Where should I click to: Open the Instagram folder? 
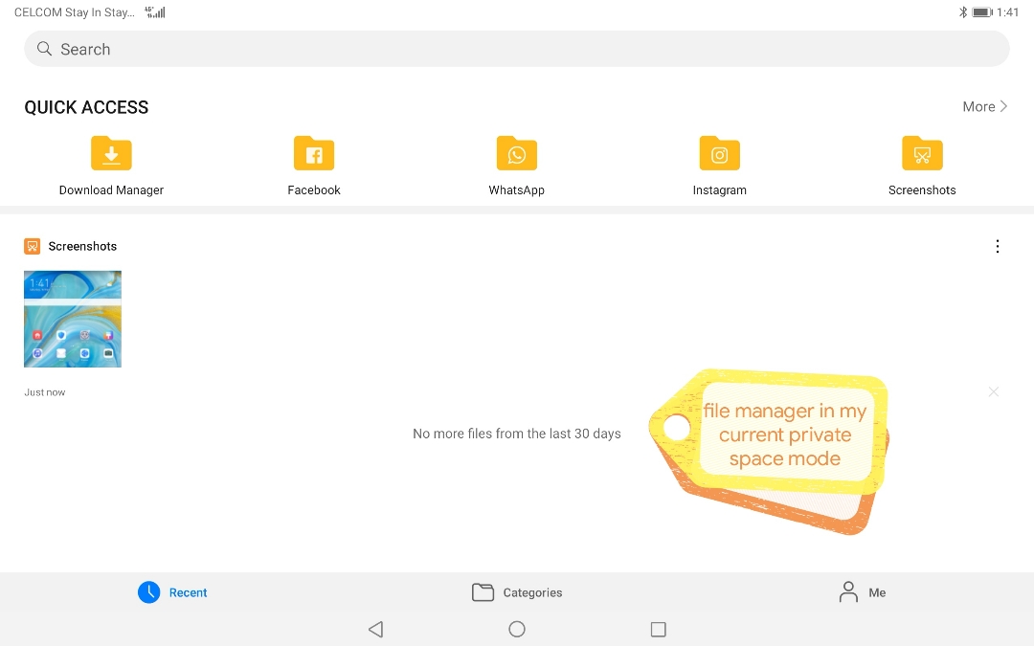pos(719,154)
